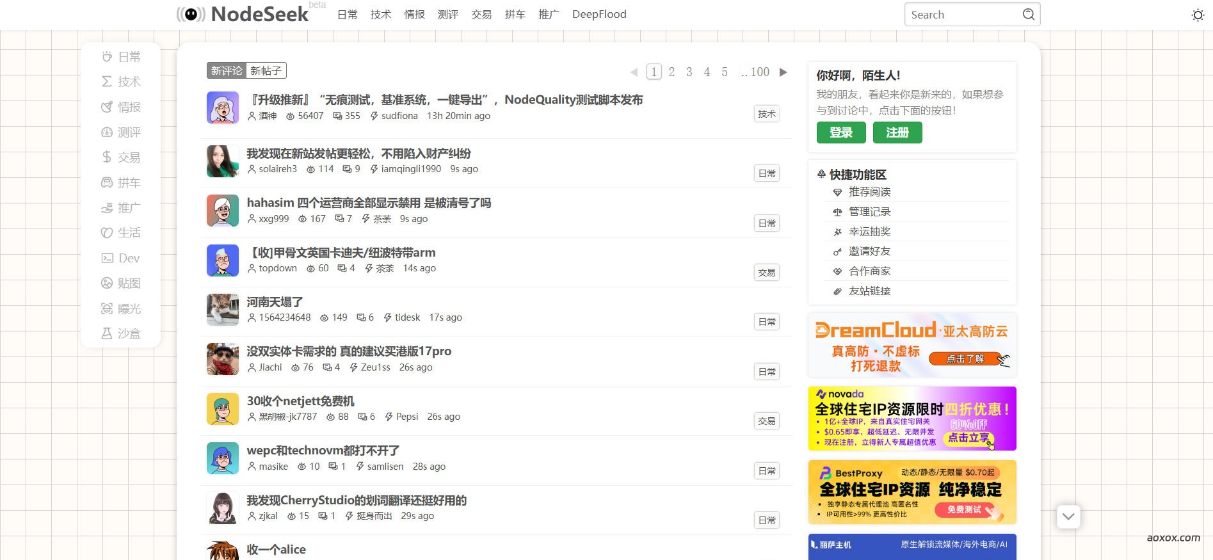Click the green 注册 button
This screenshot has height=560, width=1213.
[897, 132]
